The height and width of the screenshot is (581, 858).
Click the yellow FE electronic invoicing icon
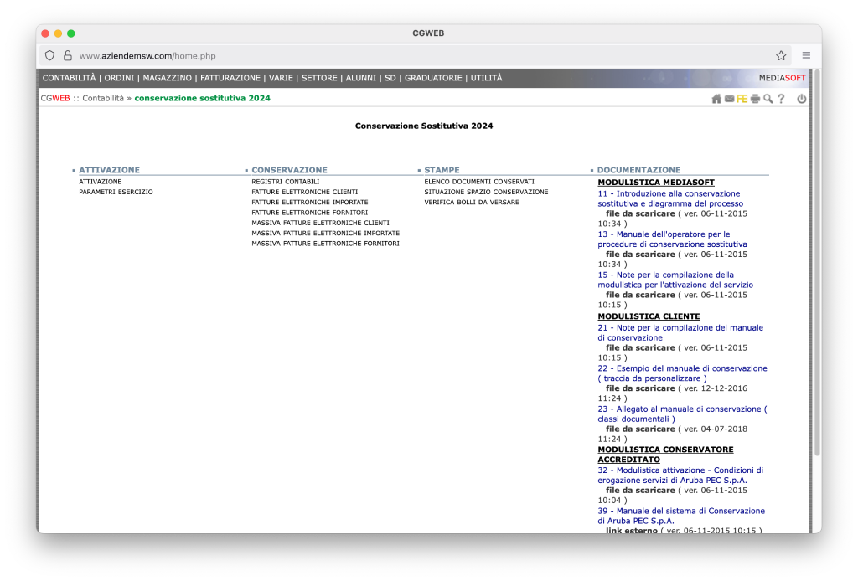[742, 99]
